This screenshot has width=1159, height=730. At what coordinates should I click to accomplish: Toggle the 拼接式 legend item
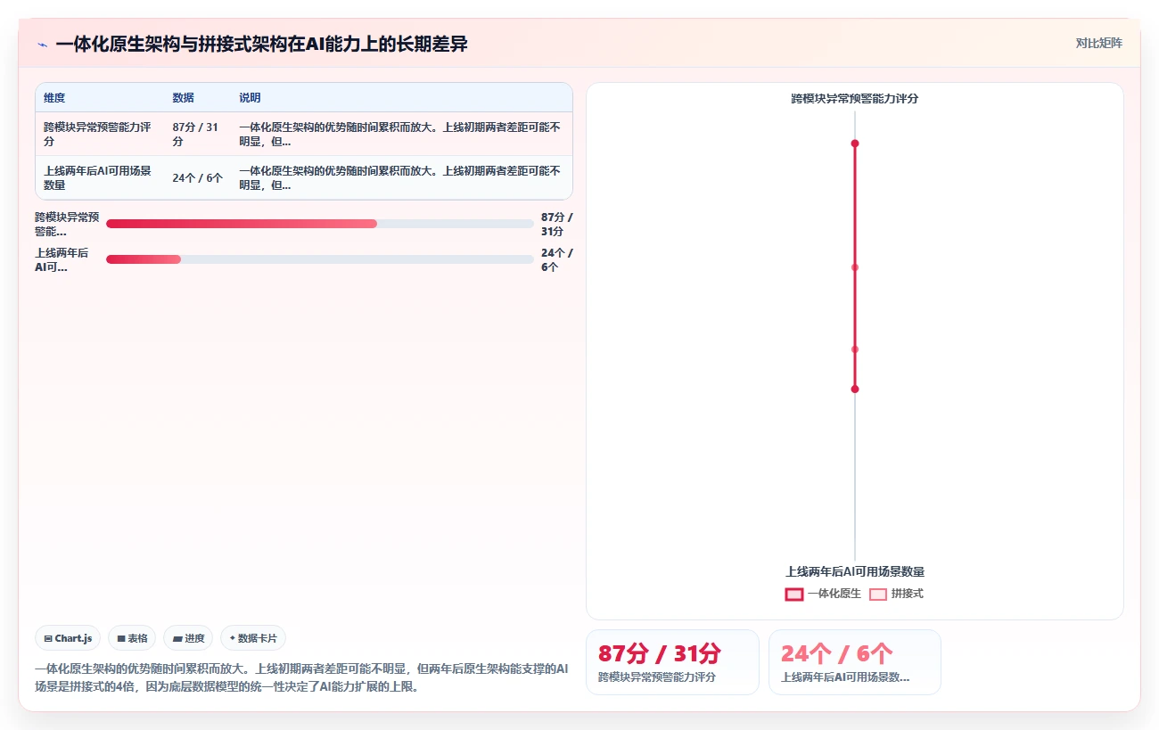pos(896,594)
